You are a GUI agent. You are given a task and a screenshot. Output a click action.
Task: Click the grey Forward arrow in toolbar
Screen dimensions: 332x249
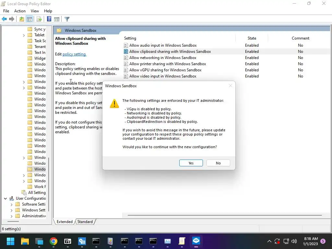point(12,19)
